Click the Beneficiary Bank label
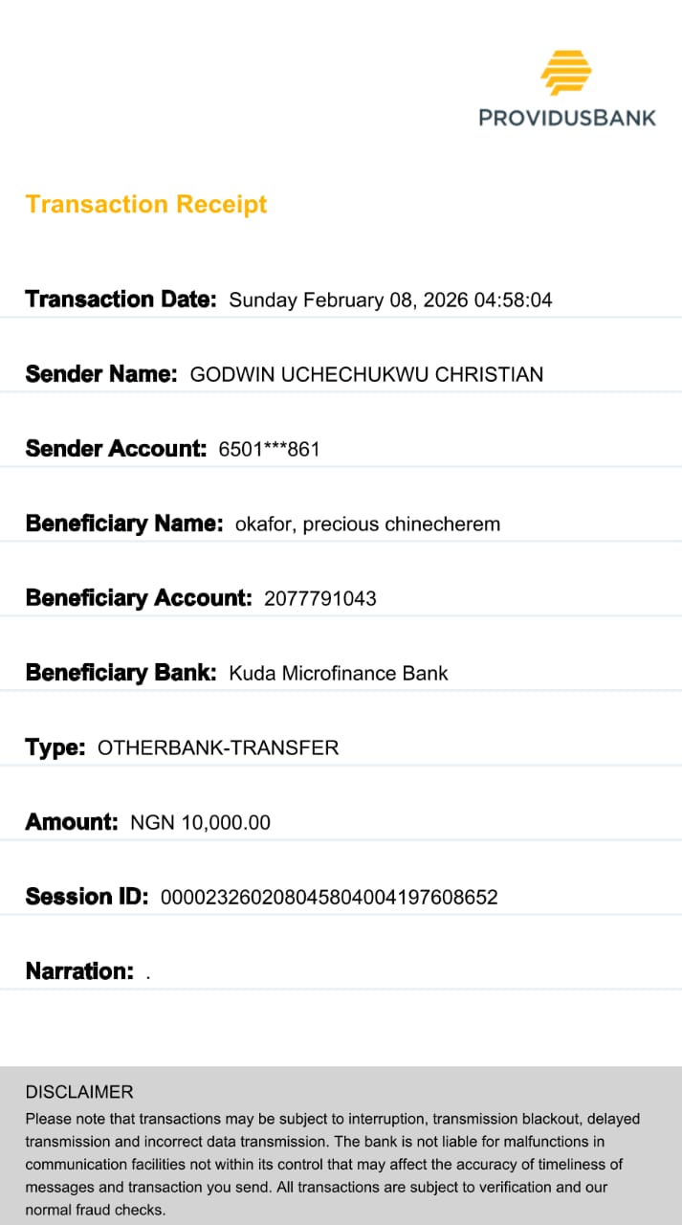This screenshot has height=1225, width=682. coord(121,673)
